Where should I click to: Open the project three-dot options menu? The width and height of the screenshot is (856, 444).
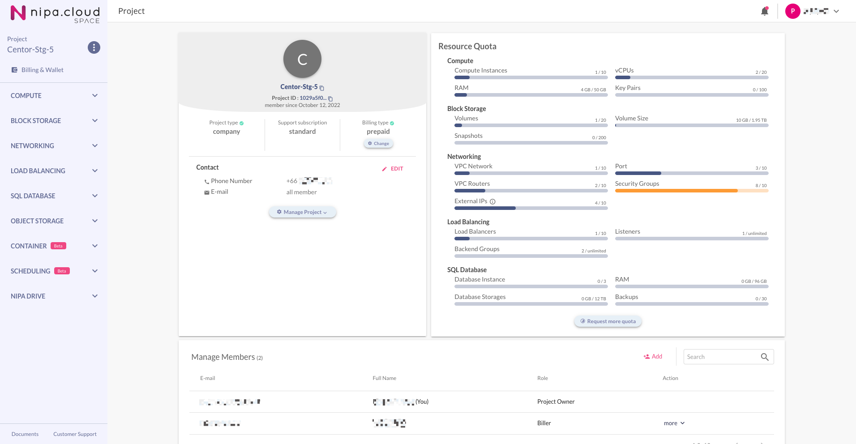[94, 47]
